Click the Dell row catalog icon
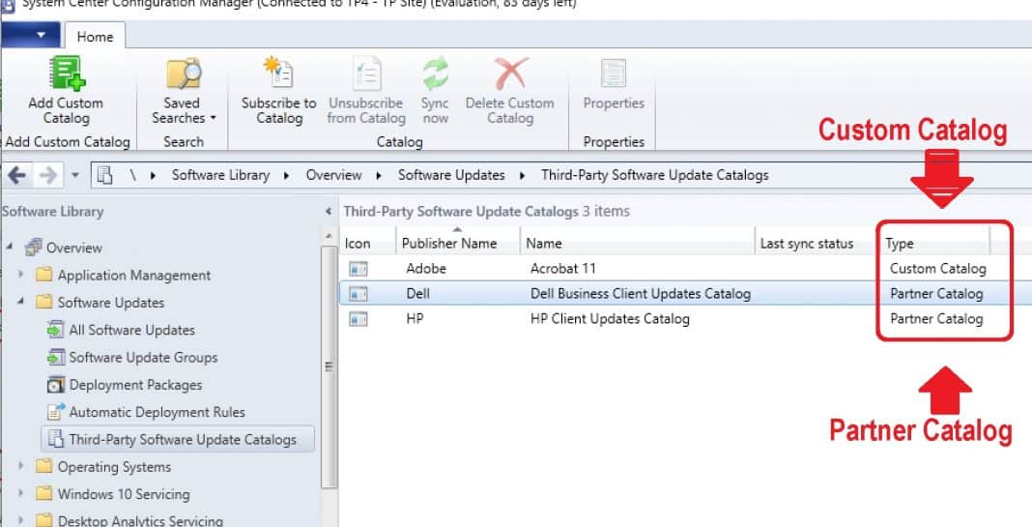 coord(358,294)
